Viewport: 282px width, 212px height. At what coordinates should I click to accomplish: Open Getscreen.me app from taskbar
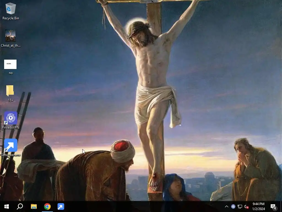[61, 206]
